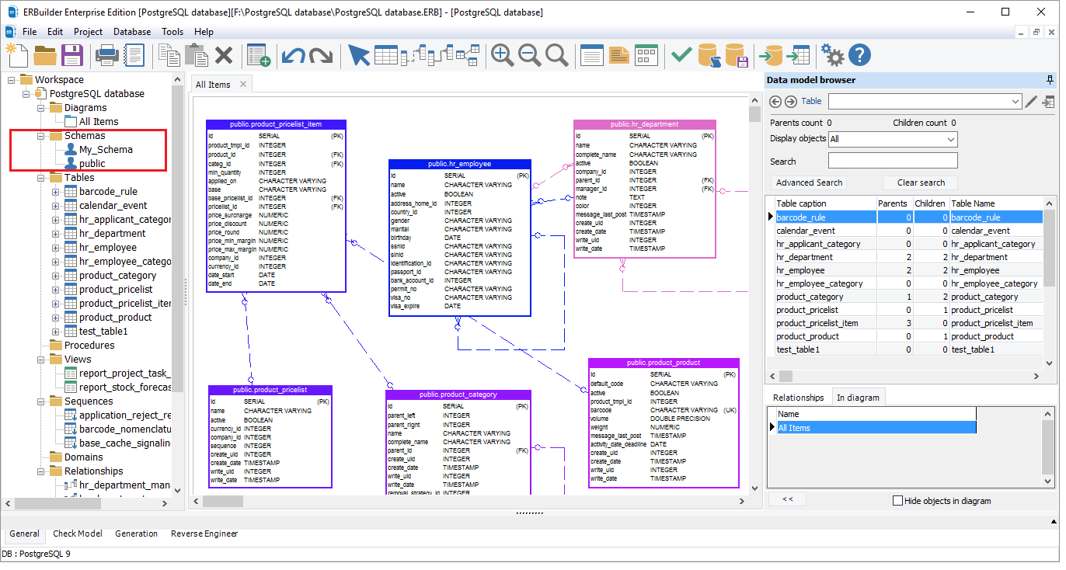The image size is (1066, 570).
Task: Click the print diagram icon
Action: 106,55
